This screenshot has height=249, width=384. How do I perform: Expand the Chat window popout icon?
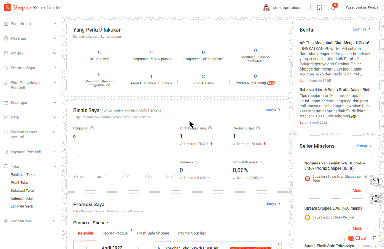(374, 238)
